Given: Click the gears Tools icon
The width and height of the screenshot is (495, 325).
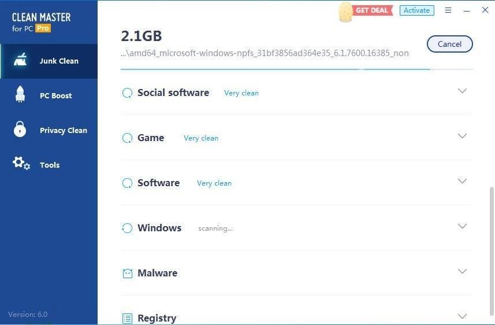Looking at the screenshot, I should click(21, 163).
